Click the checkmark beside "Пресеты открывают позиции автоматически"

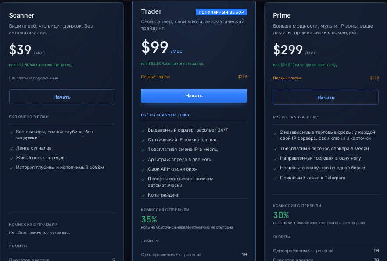143,179
